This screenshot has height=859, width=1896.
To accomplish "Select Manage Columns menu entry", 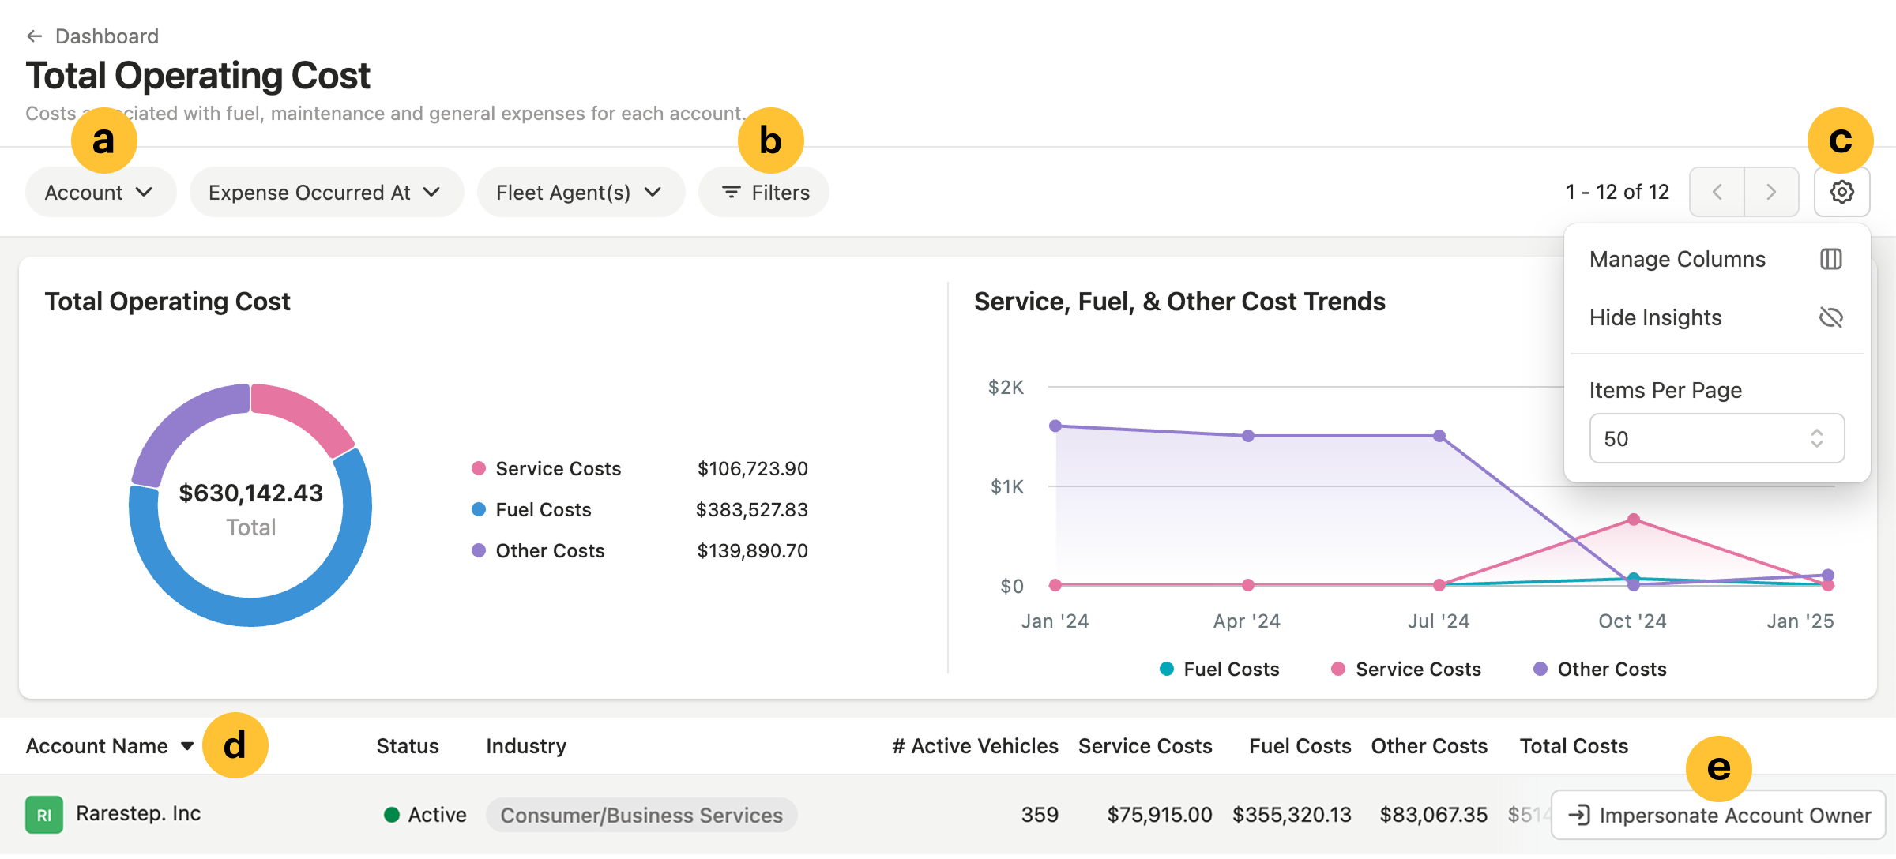I will point(1677,259).
